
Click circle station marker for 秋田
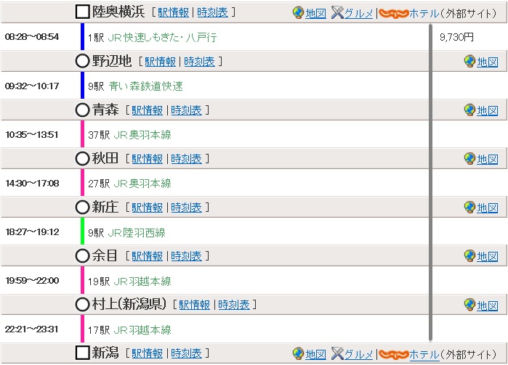[82, 158]
